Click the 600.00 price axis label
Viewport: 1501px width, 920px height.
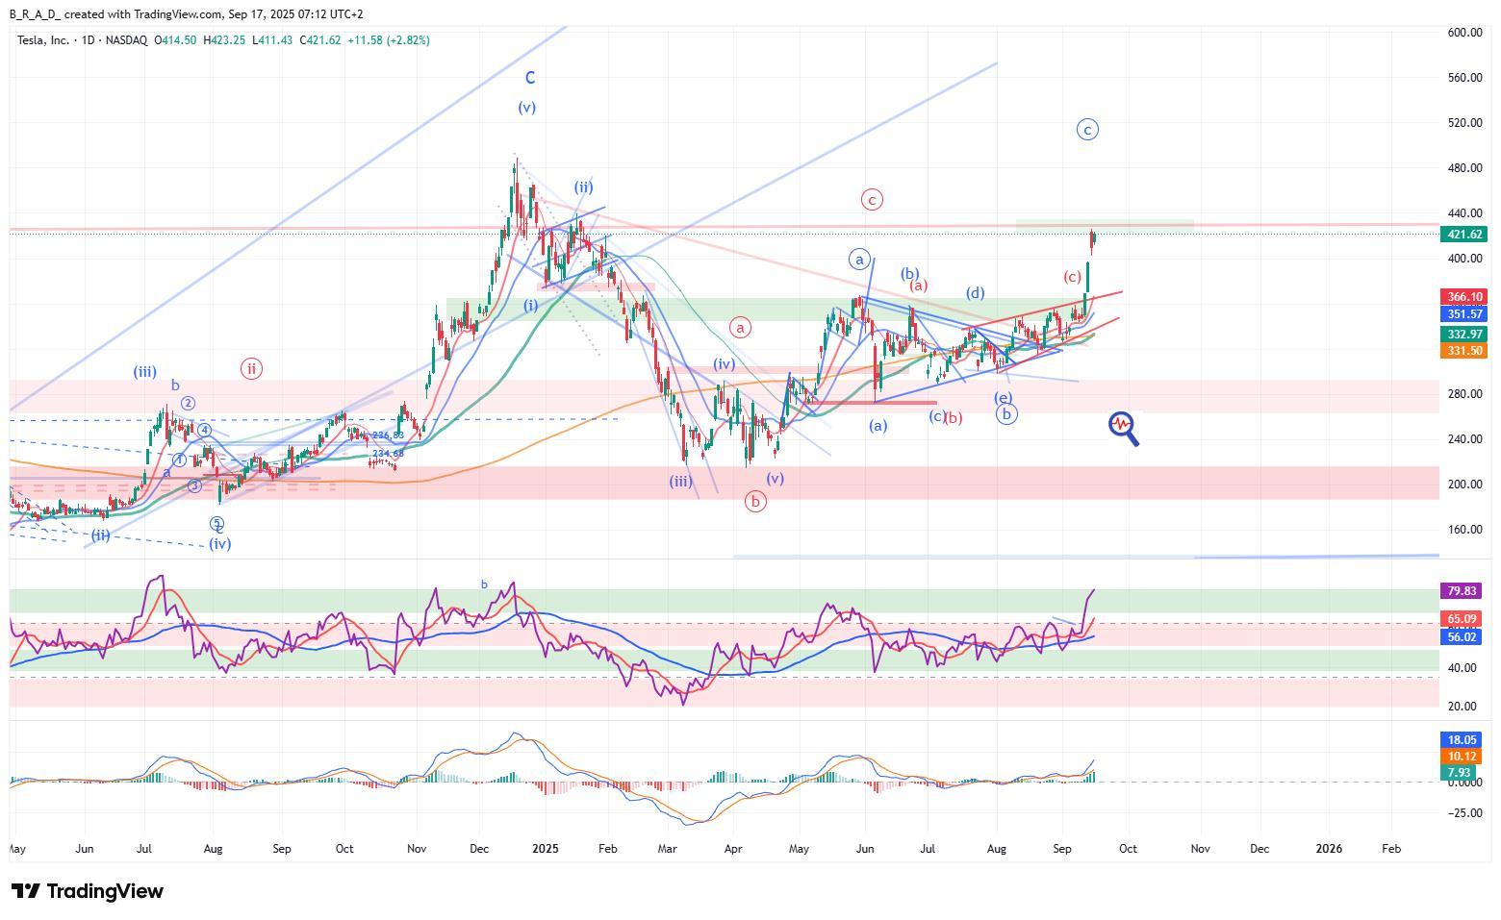pyautogui.click(x=1464, y=33)
